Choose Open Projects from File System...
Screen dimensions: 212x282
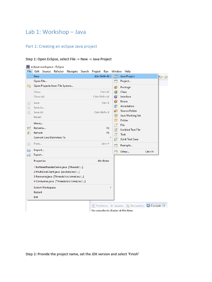coord(70,86)
